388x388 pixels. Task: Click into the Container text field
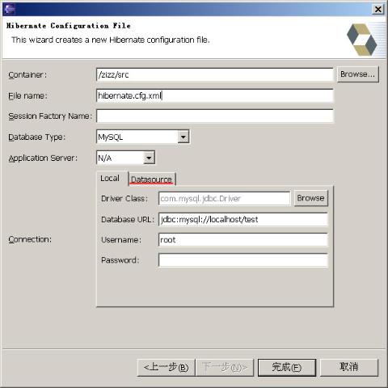tap(215, 74)
